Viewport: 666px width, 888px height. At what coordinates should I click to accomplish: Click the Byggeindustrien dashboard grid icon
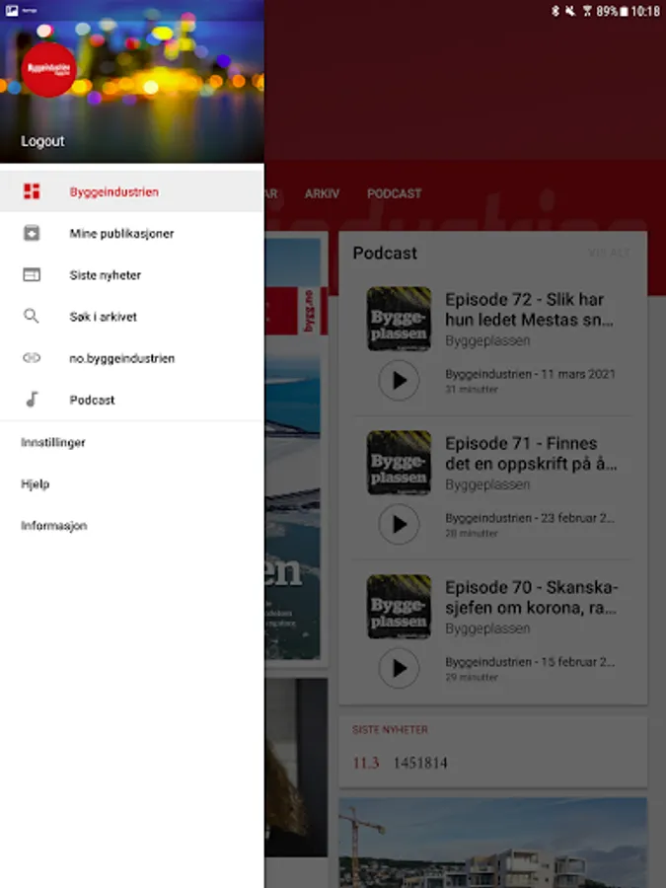[32, 191]
